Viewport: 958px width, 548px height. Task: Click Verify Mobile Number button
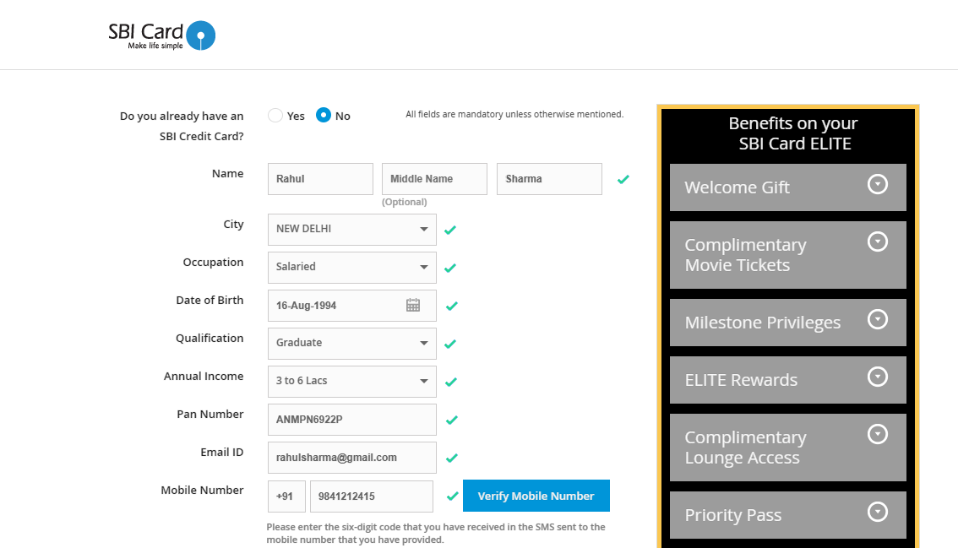click(536, 496)
